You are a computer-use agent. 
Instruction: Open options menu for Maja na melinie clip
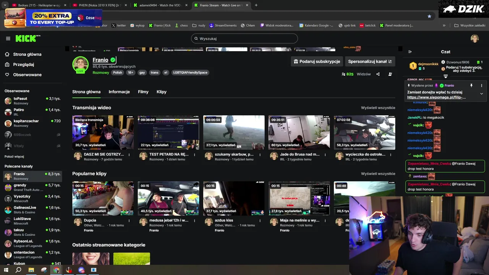coord(325,220)
